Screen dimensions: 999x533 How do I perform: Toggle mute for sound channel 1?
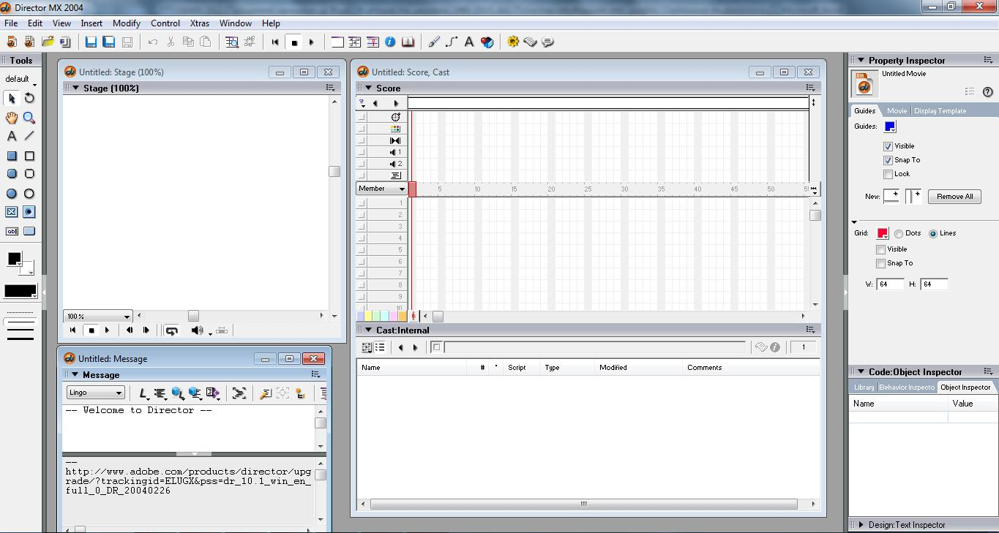click(362, 152)
